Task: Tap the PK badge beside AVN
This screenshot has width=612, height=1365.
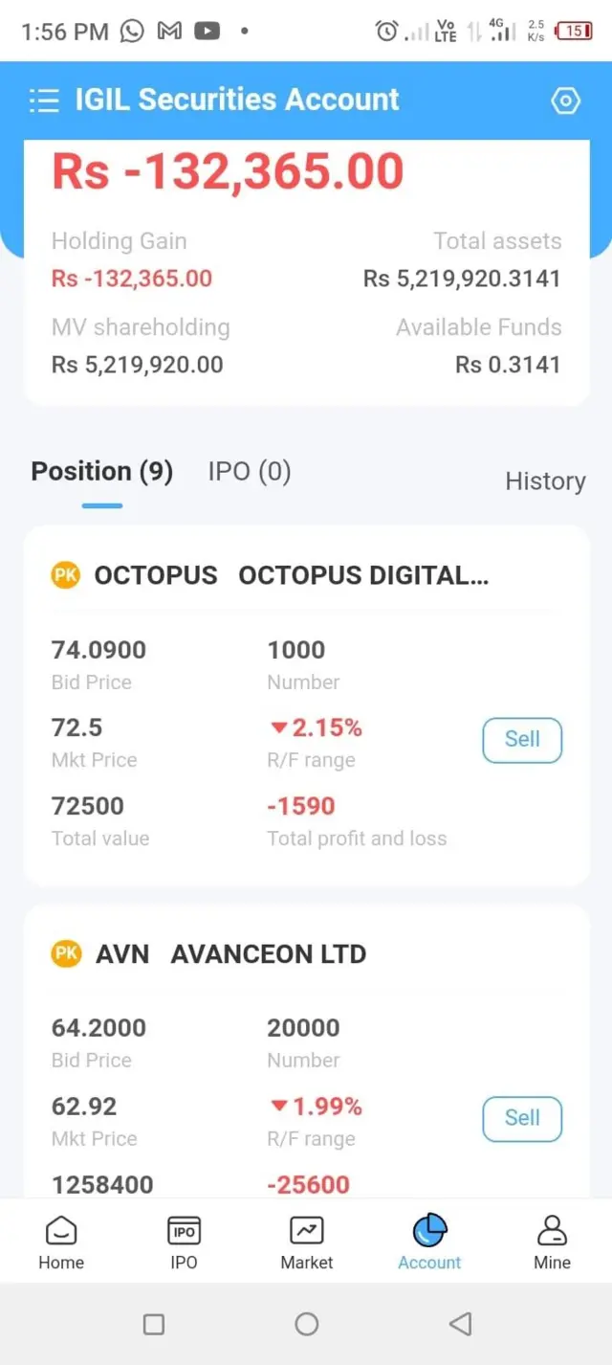Action: click(66, 953)
